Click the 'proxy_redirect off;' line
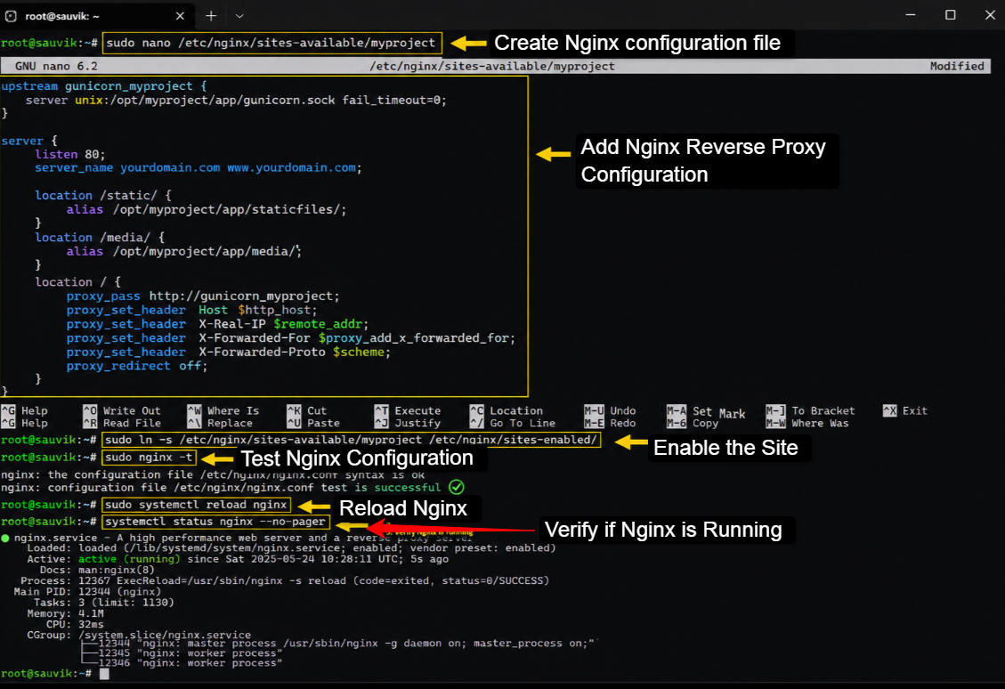 pos(137,367)
